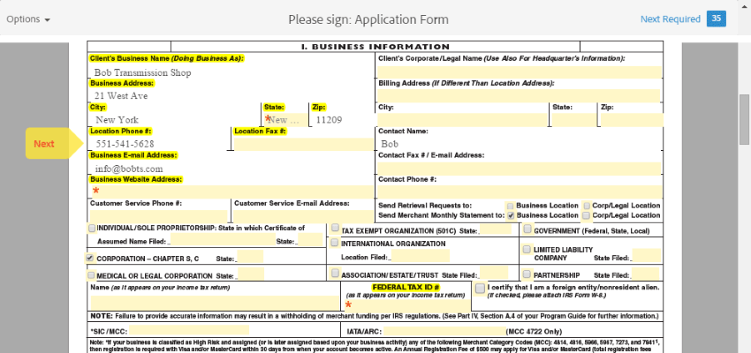Check the Partnership box
This screenshot has width=751, height=353.
coord(527,274)
